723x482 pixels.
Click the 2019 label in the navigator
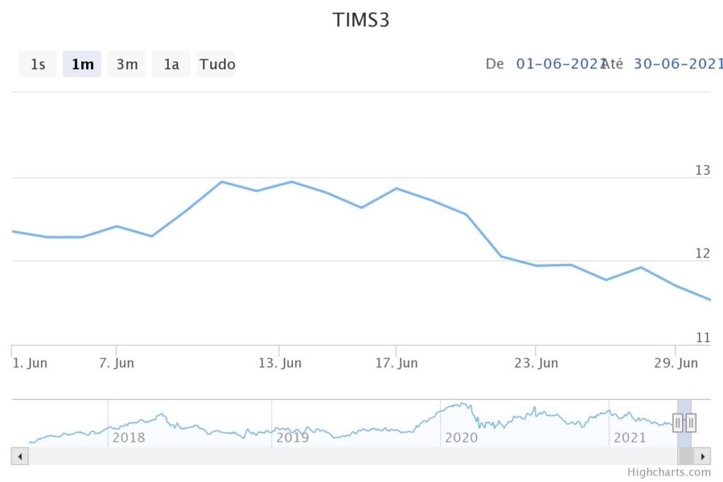coord(292,438)
